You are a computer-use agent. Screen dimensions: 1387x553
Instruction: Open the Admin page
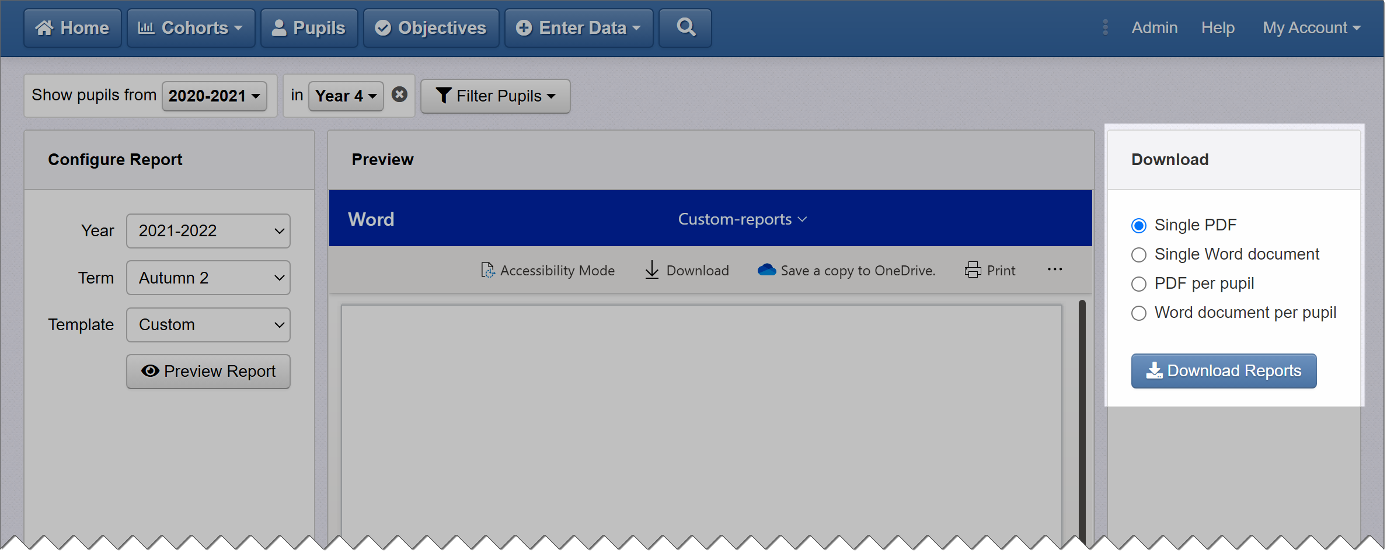coord(1154,27)
